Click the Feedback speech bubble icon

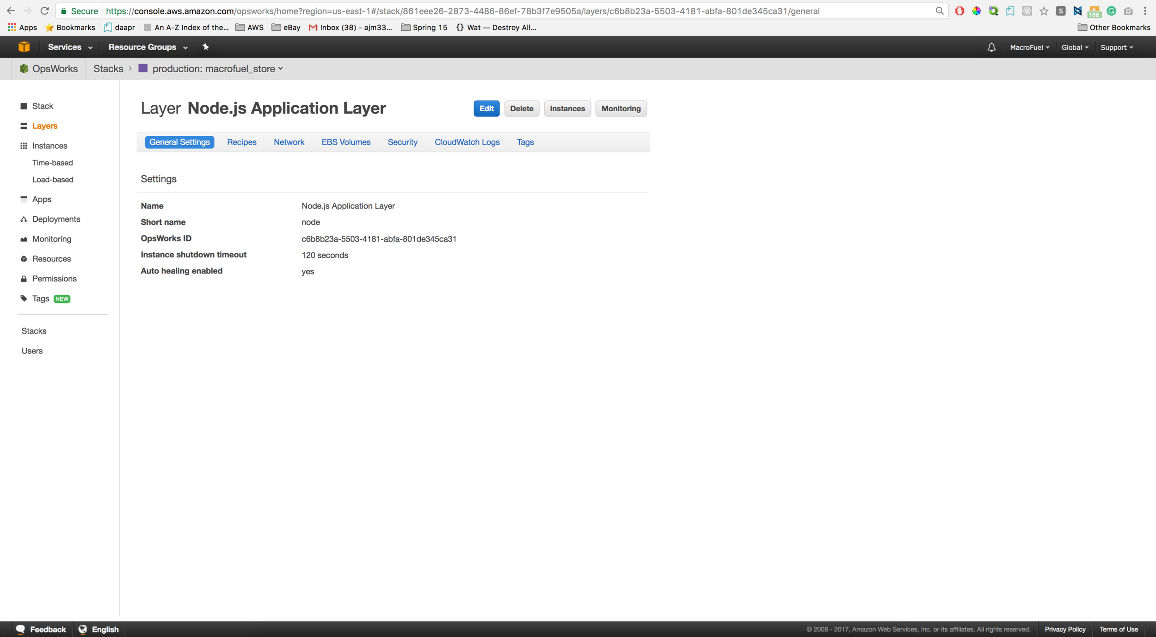20,629
